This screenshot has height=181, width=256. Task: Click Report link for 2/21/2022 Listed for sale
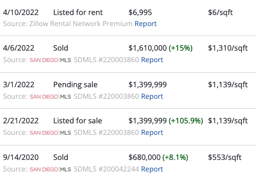pos(152,132)
